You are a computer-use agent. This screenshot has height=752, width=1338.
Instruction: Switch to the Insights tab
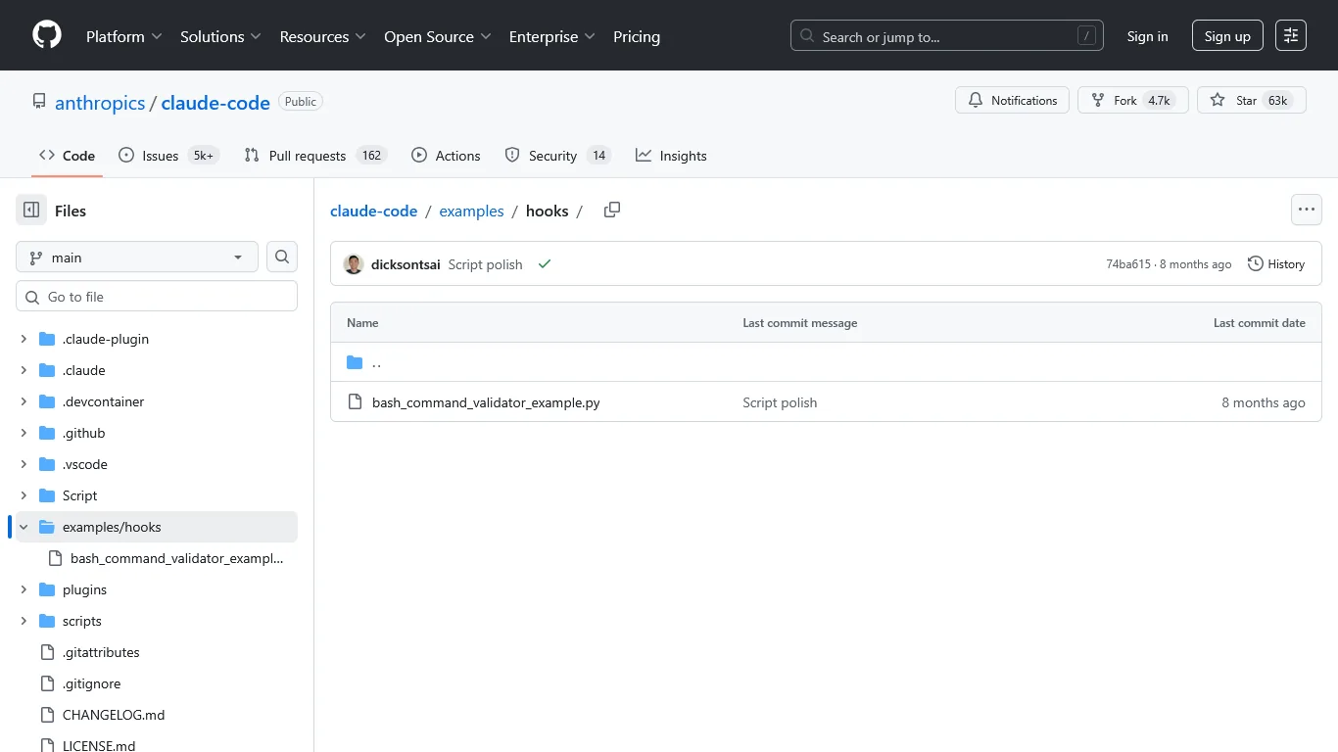click(x=671, y=156)
